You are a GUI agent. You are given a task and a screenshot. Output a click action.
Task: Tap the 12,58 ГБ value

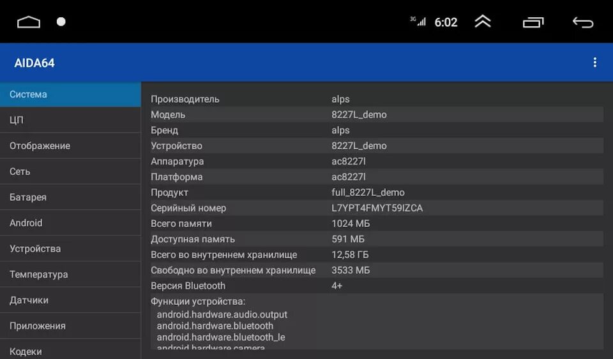pyautogui.click(x=350, y=255)
